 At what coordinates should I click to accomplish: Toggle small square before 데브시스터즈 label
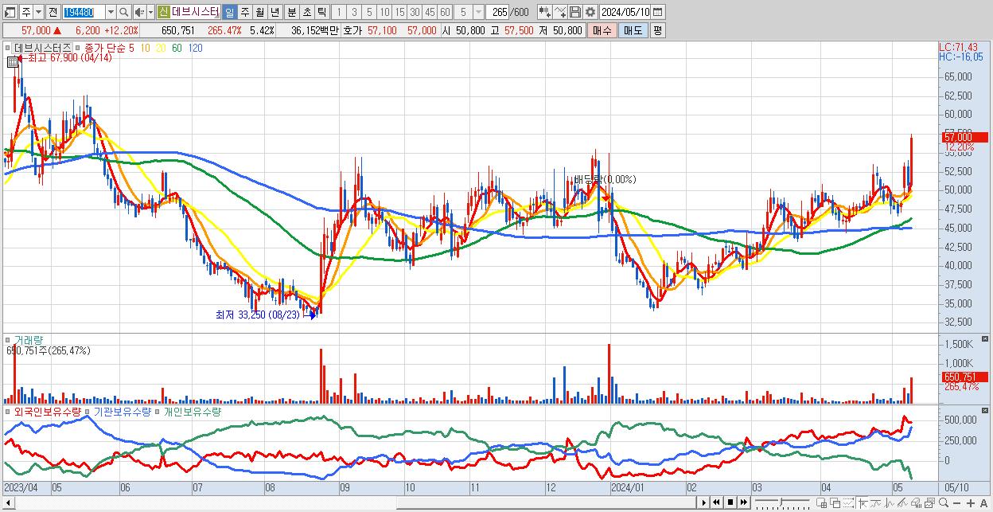coord(8,48)
